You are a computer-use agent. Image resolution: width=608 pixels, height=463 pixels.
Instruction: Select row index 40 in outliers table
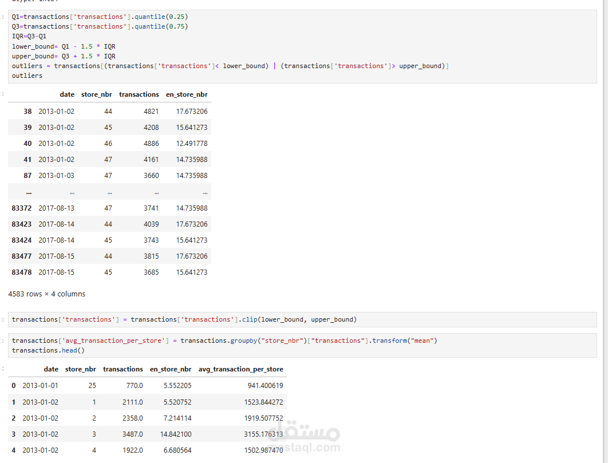click(27, 144)
